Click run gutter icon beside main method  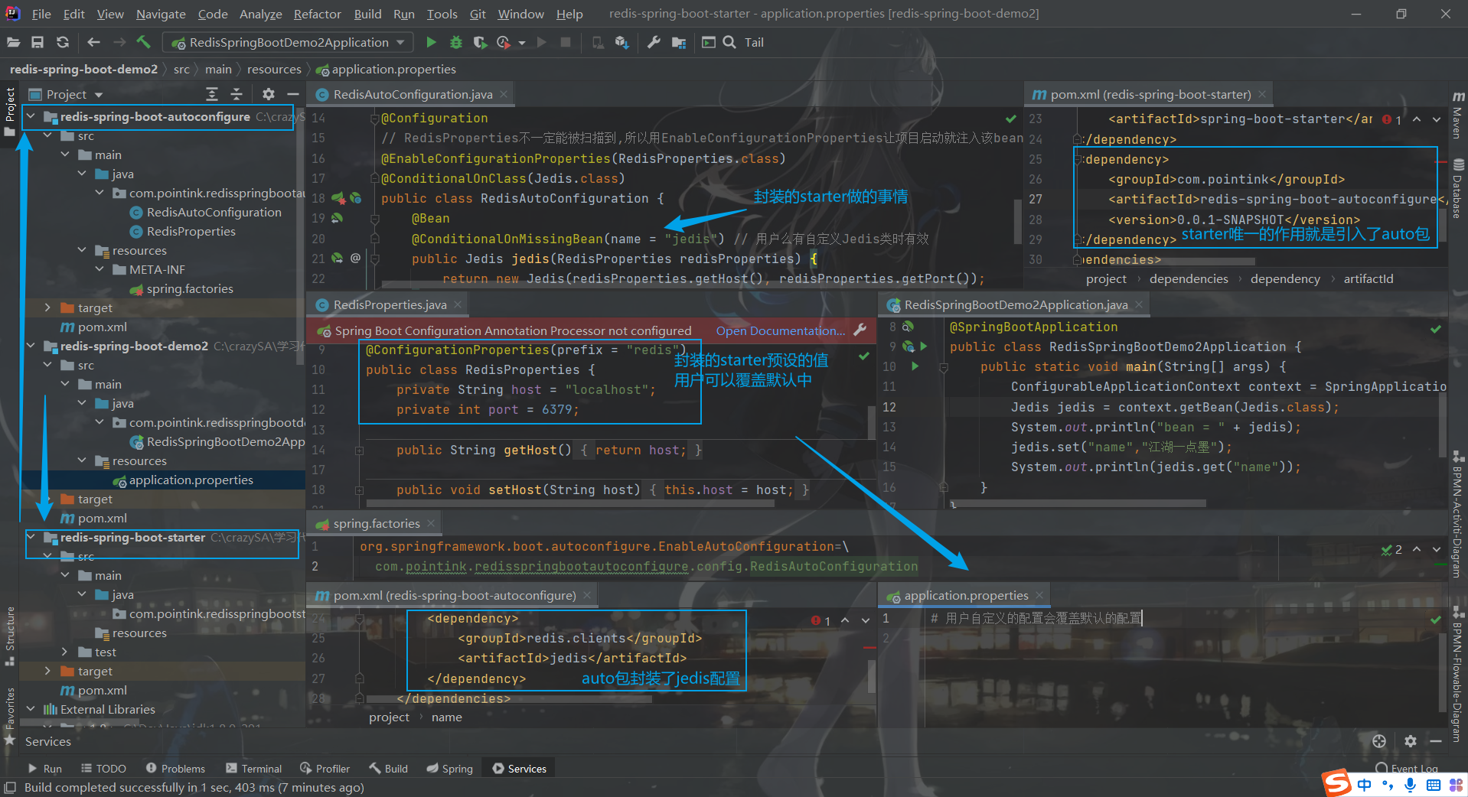[915, 366]
